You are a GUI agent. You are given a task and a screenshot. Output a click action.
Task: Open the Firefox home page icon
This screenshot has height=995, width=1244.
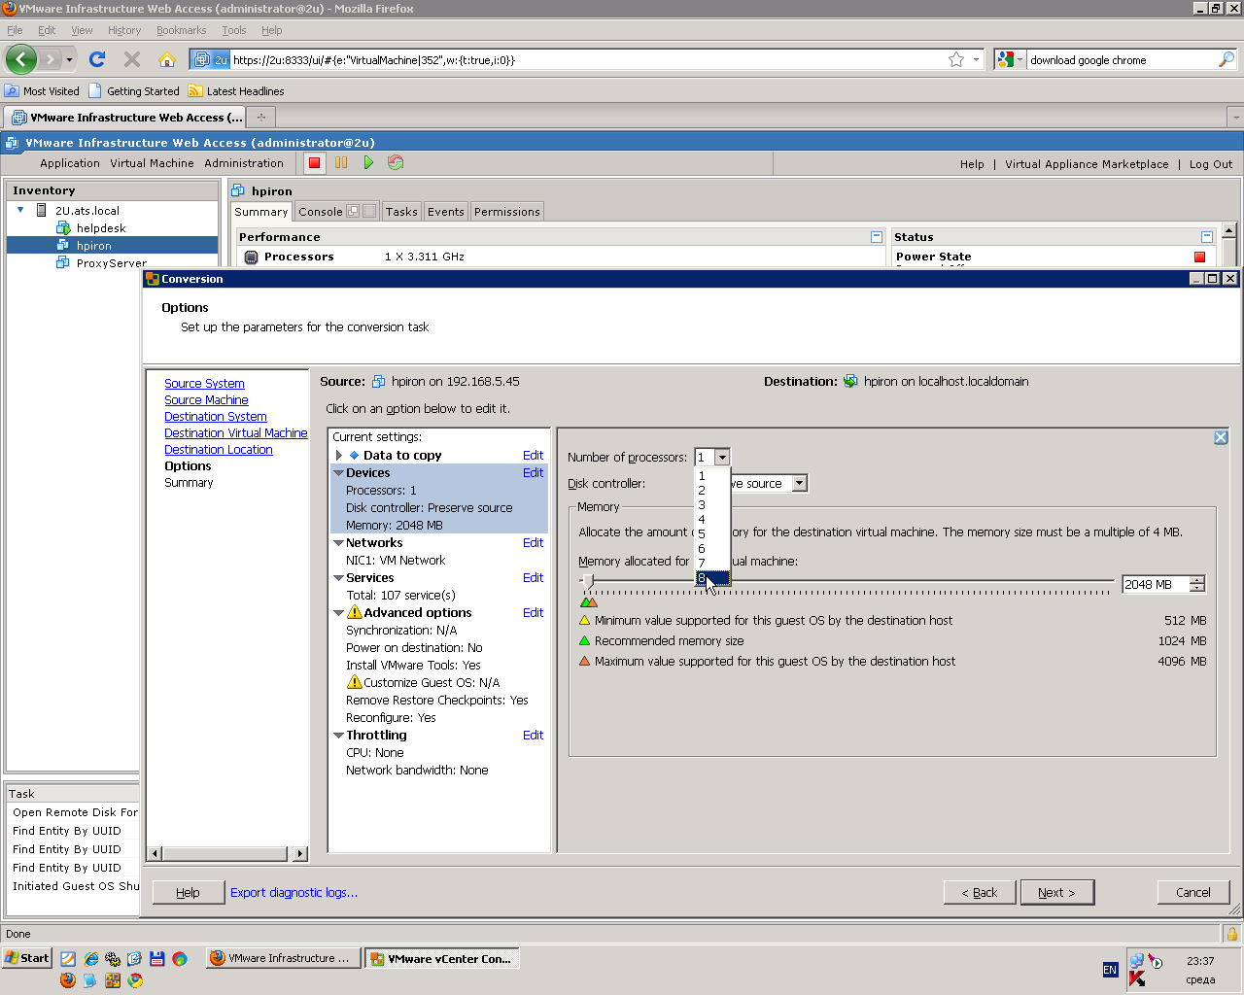[x=167, y=59]
